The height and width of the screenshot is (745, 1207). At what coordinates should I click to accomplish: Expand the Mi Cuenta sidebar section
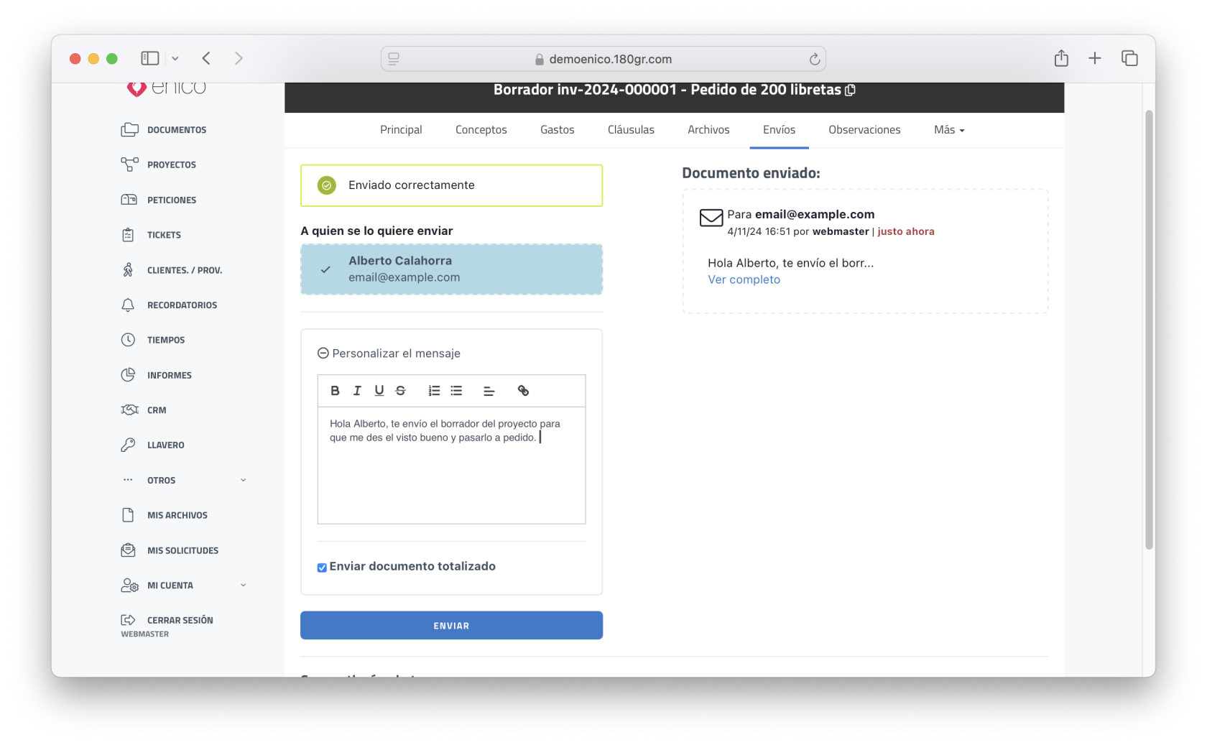[243, 586]
